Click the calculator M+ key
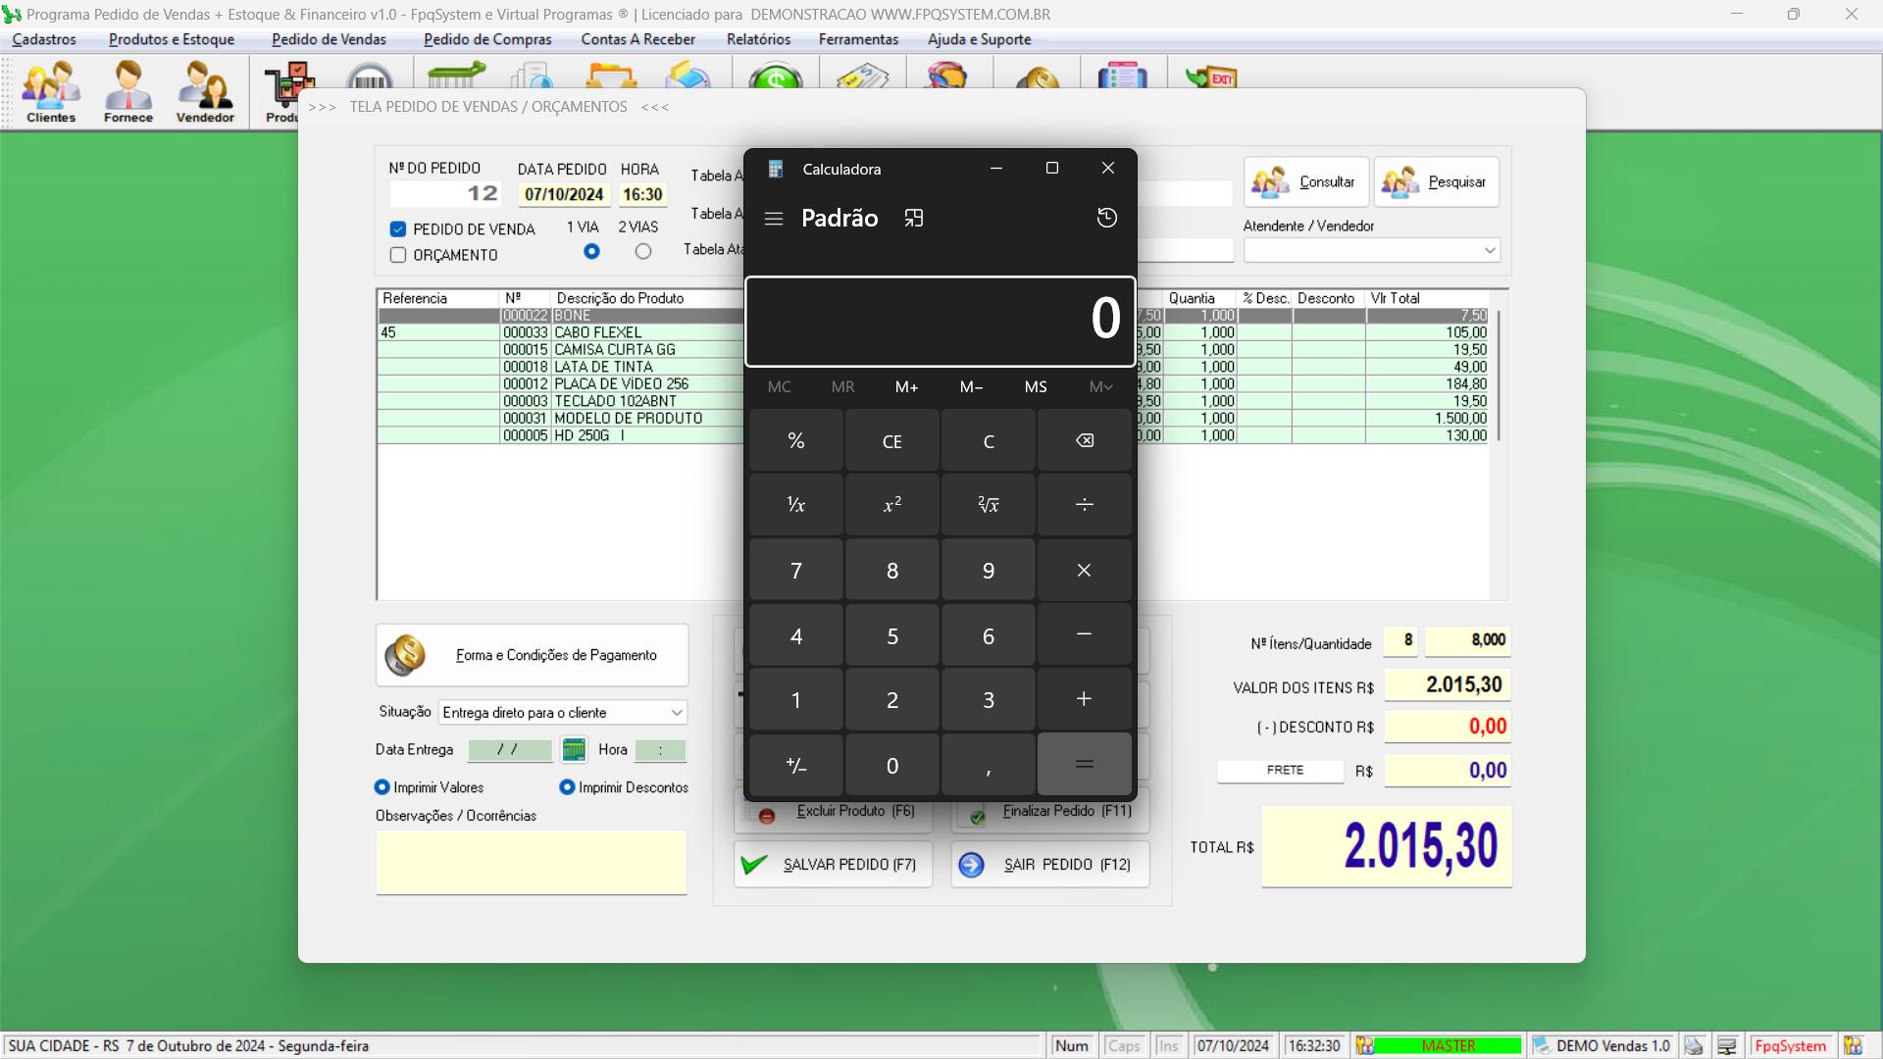Viewport: 1883px width, 1059px height. [x=906, y=386]
